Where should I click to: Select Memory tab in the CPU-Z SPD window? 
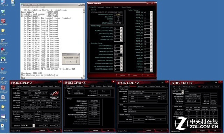[x=194, y=87]
